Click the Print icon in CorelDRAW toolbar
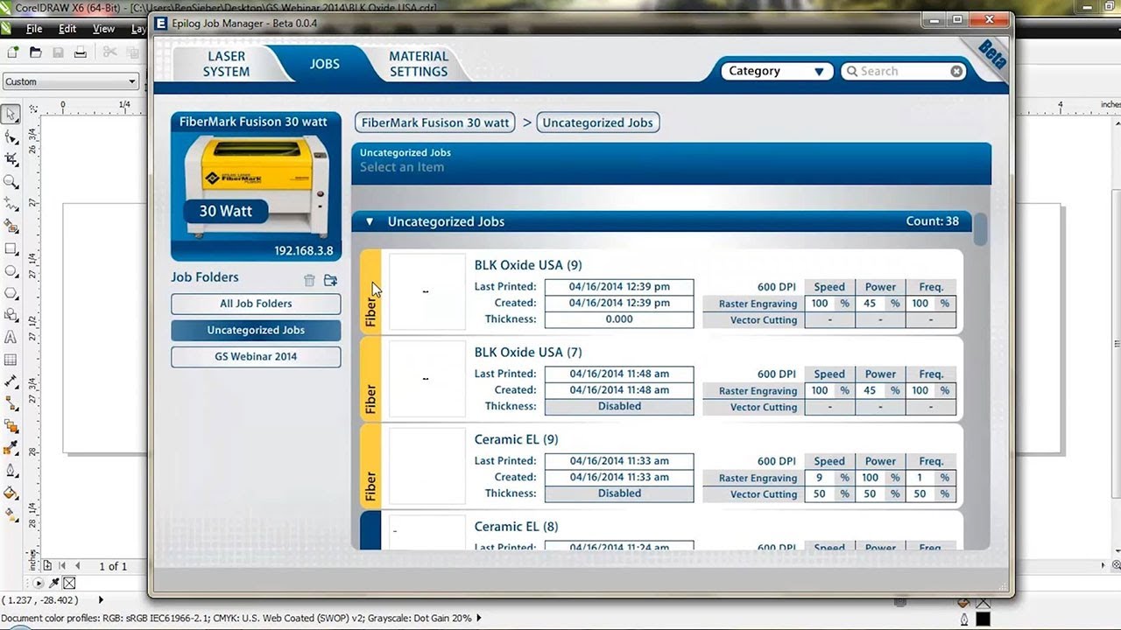Image resolution: width=1121 pixels, height=630 pixels. 81,52
